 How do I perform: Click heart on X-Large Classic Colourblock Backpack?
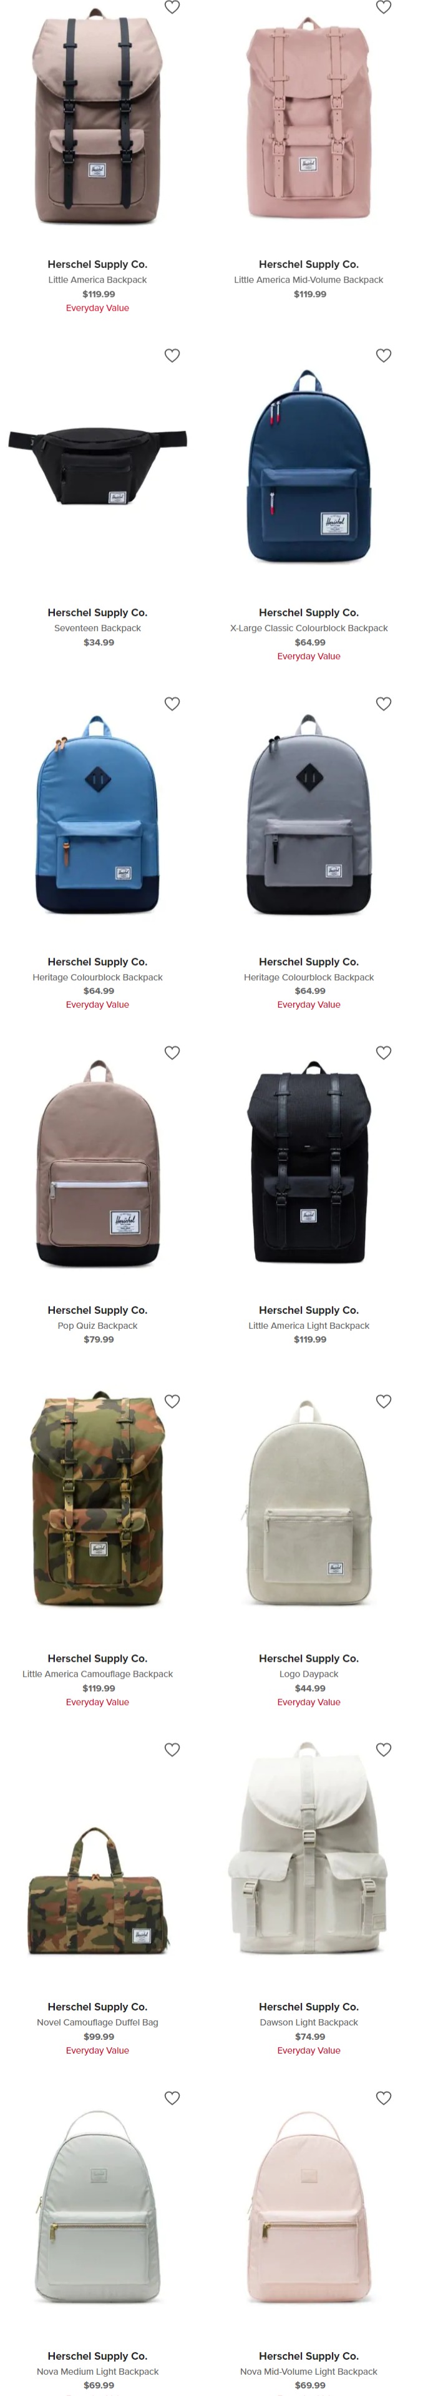[384, 355]
